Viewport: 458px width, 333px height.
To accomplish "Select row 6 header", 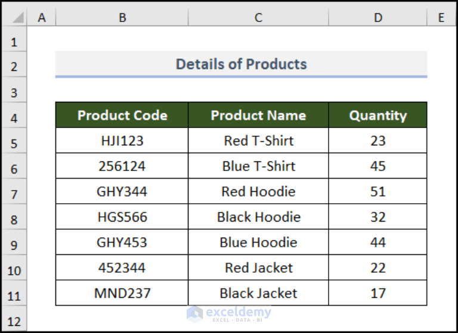I will click(x=14, y=166).
